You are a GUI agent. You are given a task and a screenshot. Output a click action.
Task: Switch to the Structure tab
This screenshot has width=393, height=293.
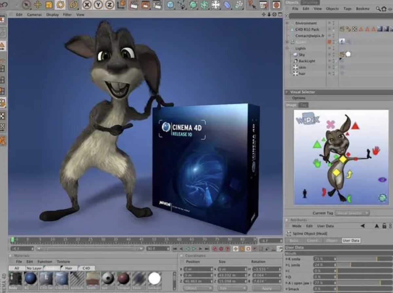[x=310, y=3]
